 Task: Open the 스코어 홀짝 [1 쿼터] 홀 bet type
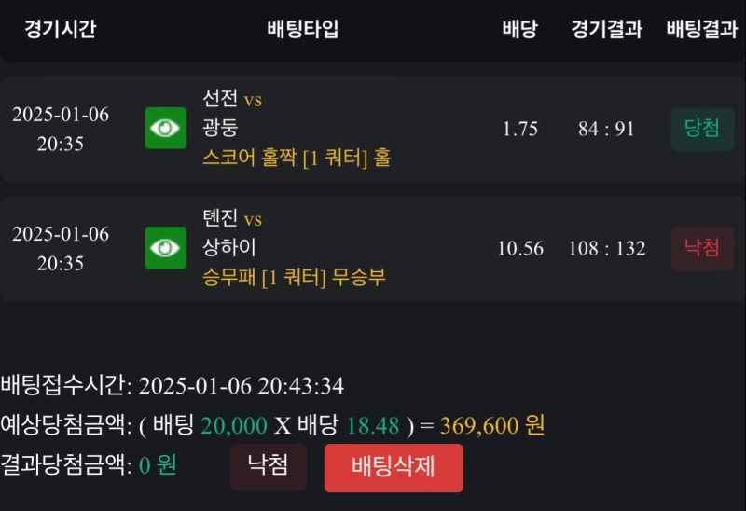tap(297, 159)
